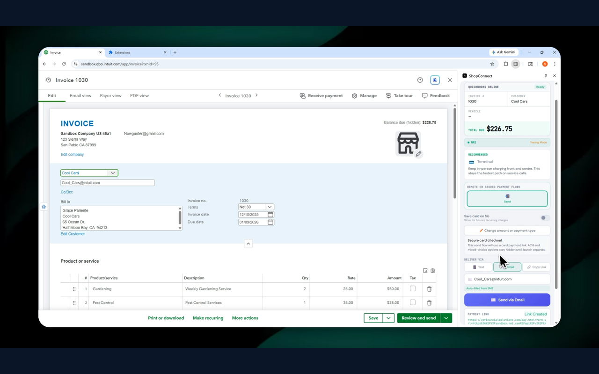Viewport: 599px width, 374px height.
Task: Bookmark this page star icon
Action: click(492, 64)
